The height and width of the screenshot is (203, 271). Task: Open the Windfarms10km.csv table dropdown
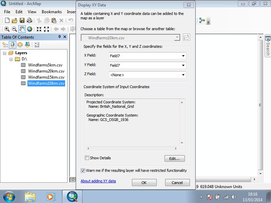tap(177, 38)
